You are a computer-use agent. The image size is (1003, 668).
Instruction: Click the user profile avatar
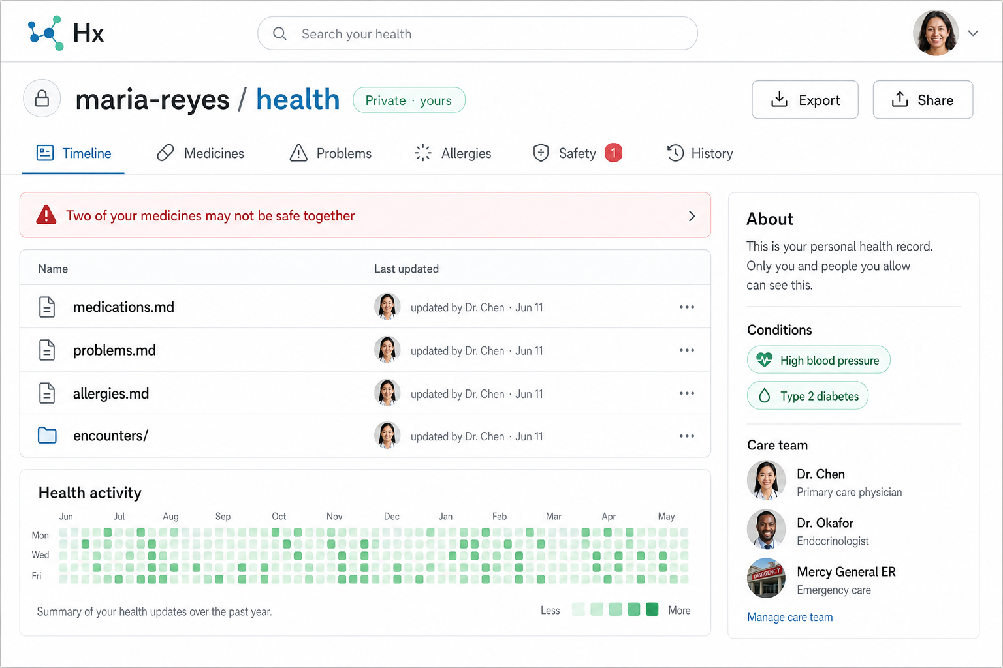pos(936,33)
